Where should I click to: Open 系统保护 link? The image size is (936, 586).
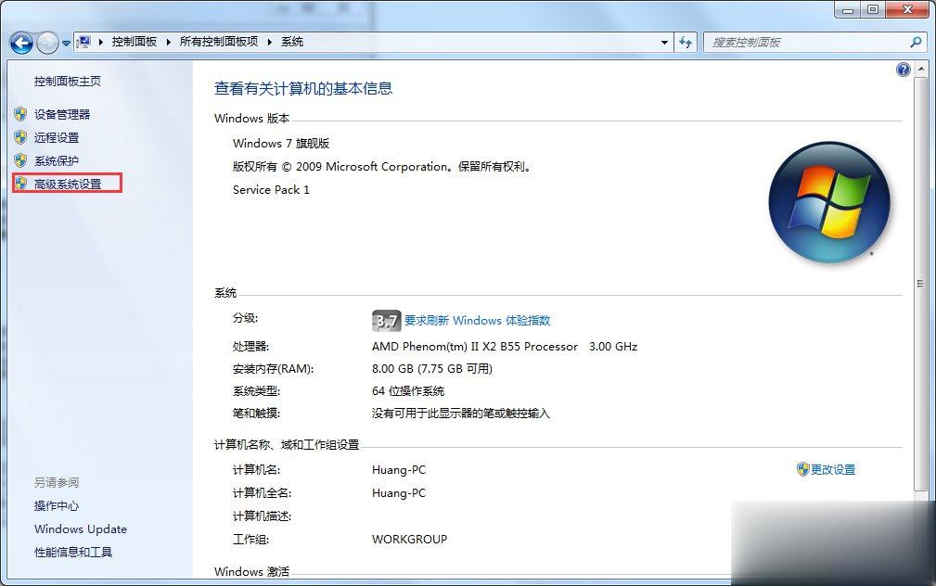(56, 161)
